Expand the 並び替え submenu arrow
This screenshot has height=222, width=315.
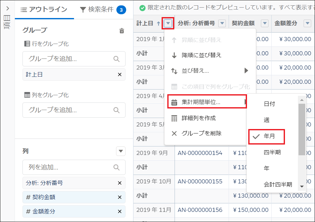[246, 71]
